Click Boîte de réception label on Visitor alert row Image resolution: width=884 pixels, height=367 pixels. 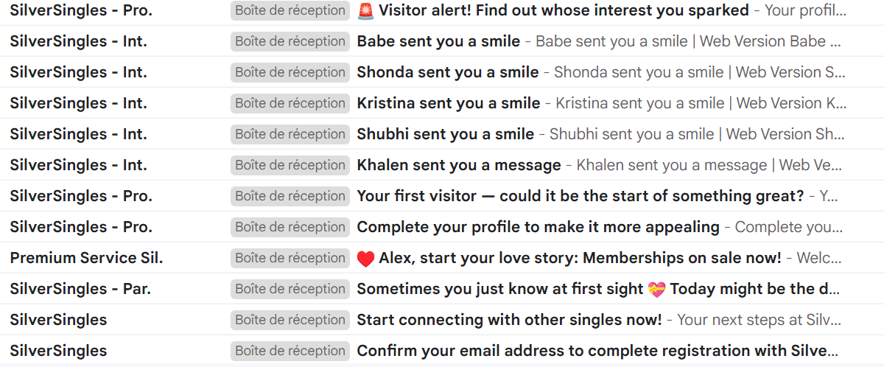tap(290, 10)
